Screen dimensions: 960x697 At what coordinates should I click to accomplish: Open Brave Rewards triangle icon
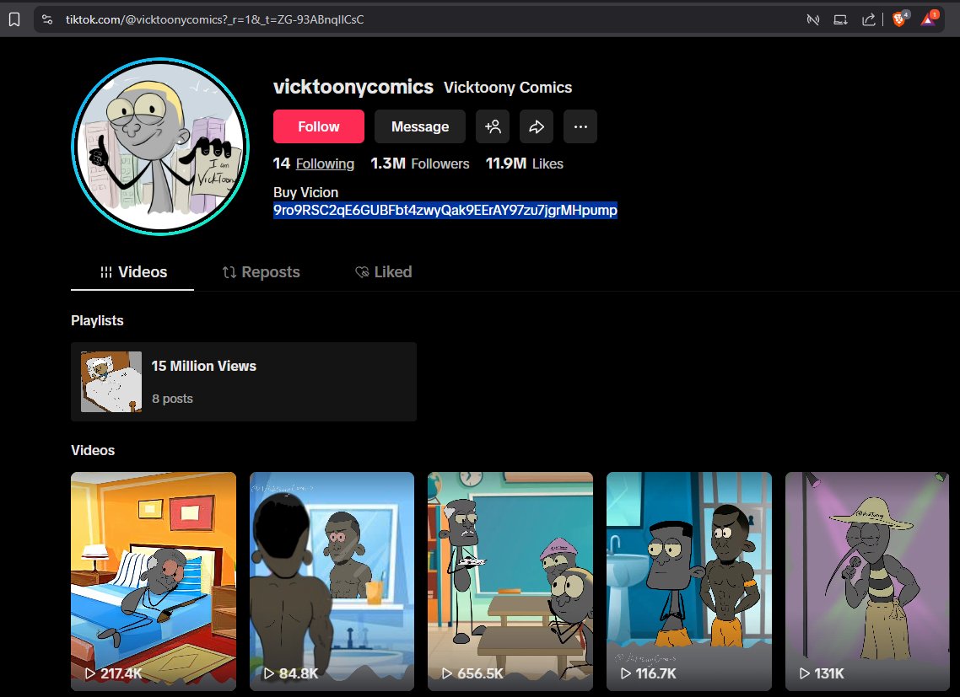tap(928, 19)
